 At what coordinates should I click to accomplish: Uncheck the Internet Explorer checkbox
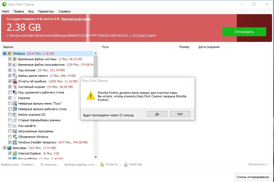pos(10,153)
